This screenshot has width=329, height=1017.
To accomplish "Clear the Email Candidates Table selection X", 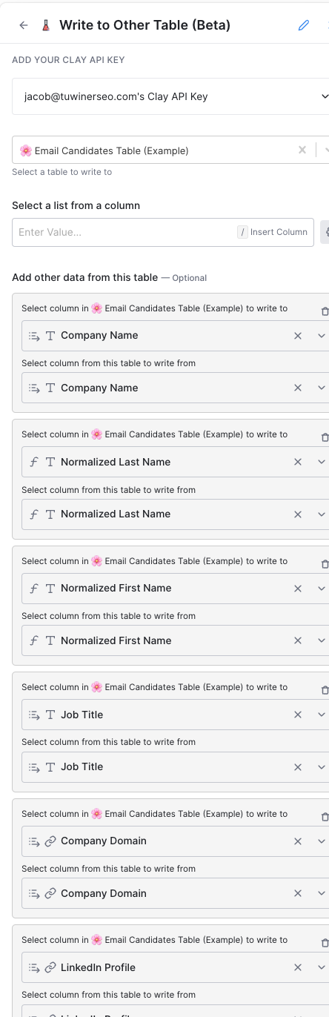I will [x=302, y=150].
